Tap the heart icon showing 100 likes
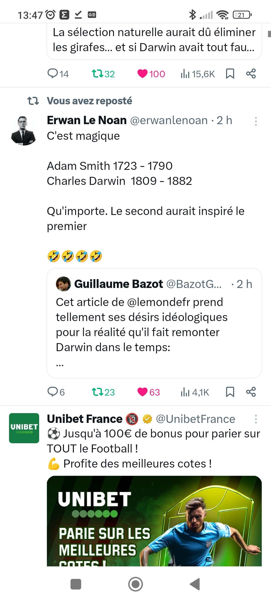Viewport: 271px width, 602px height. [x=143, y=74]
